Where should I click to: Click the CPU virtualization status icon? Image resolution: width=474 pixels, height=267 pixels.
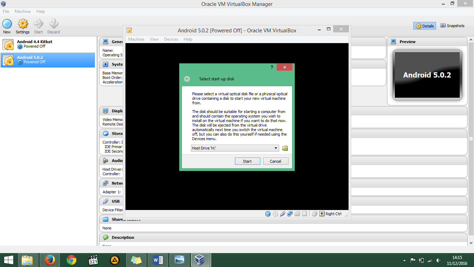305,214
